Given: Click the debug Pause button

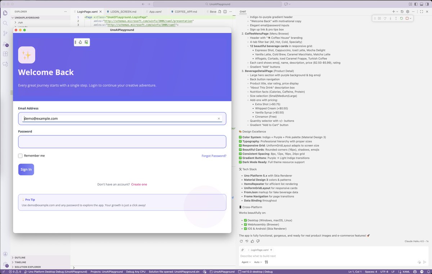Looking at the screenshot, I should pyautogui.click(x=379, y=18).
